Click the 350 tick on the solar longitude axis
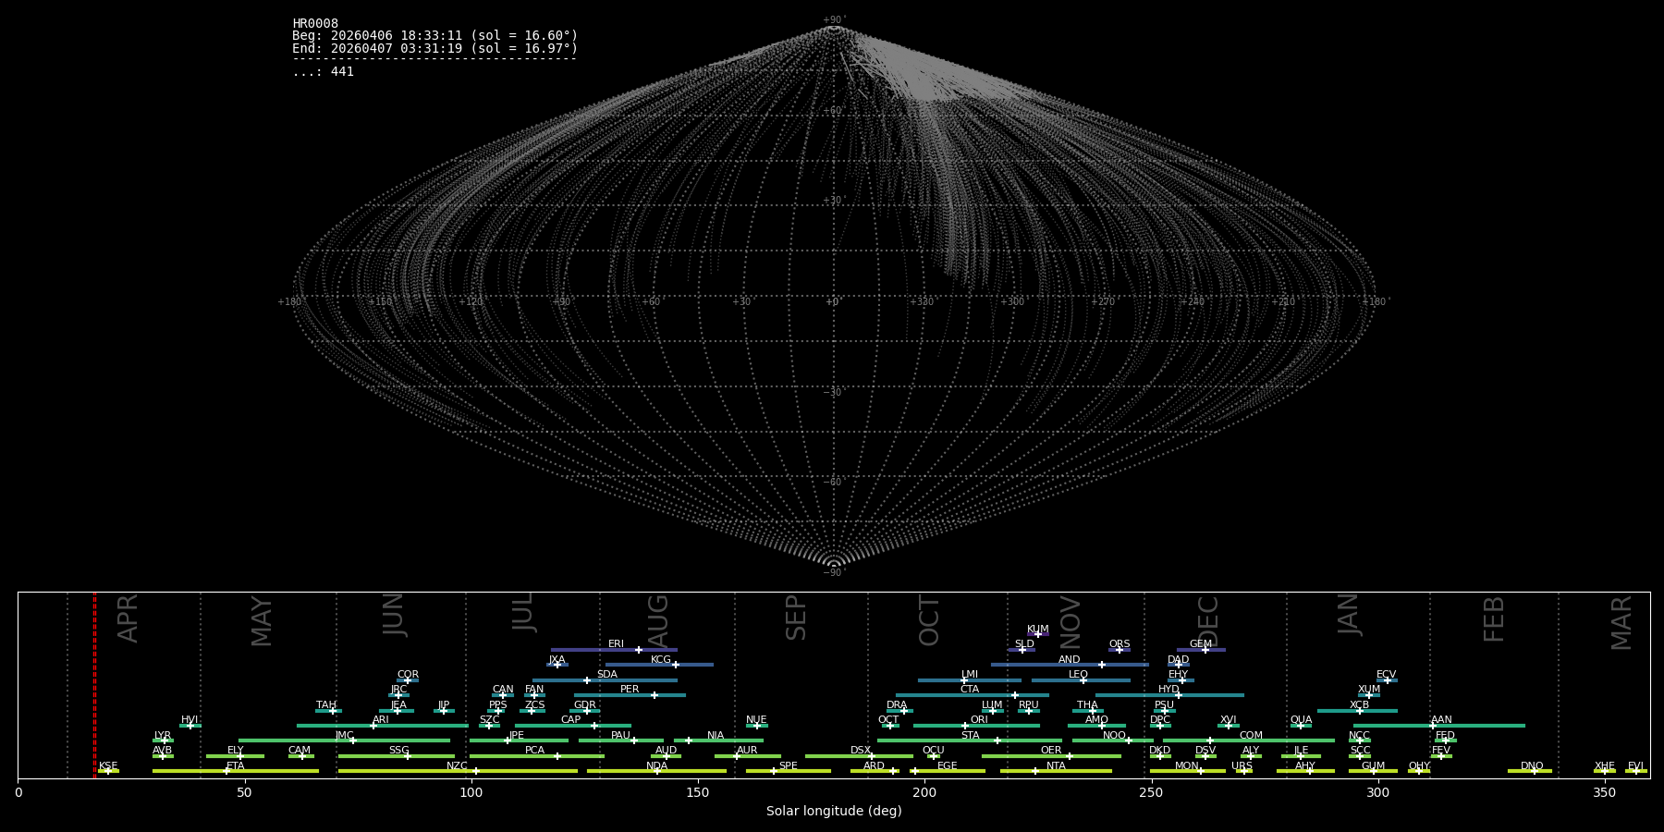Image resolution: width=1664 pixels, height=832 pixels. click(1604, 792)
